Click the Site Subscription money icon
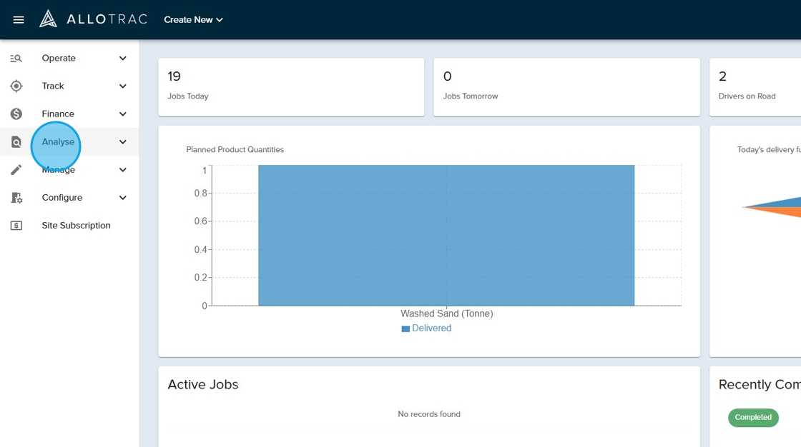 pos(16,226)
